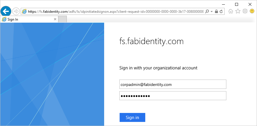Click the username field with corpadmin@fabidentity.com
Viewport: 257px width, 126px height.
(173, 84)
